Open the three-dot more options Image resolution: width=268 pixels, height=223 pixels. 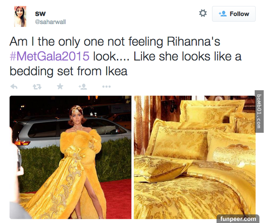click(106, 87)
